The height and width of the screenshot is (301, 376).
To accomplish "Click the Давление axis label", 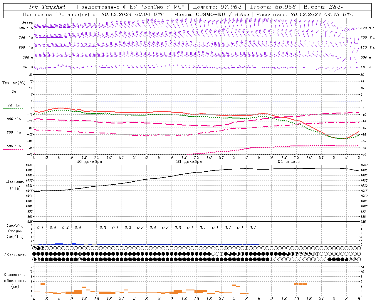I will (x=15, y=182).
